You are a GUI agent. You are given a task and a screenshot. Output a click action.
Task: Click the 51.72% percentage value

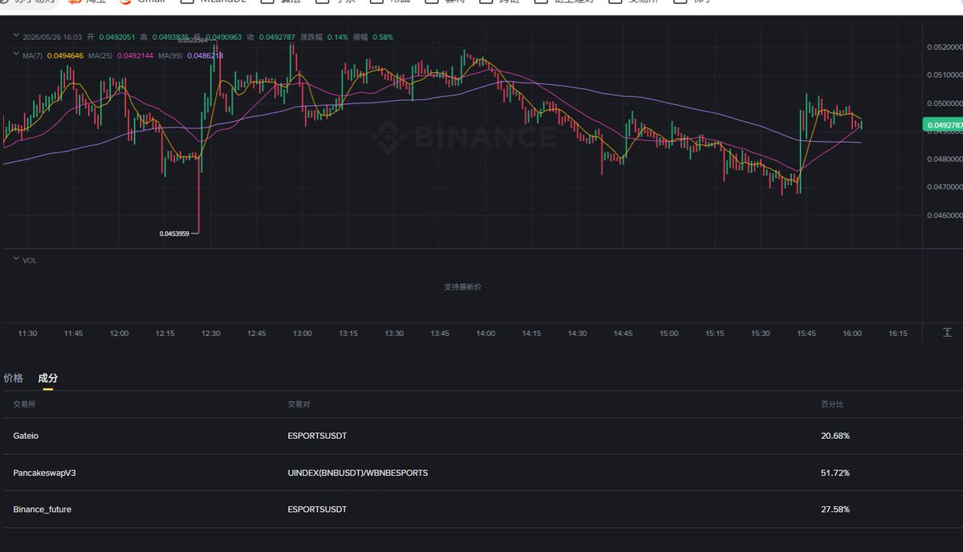835,473
